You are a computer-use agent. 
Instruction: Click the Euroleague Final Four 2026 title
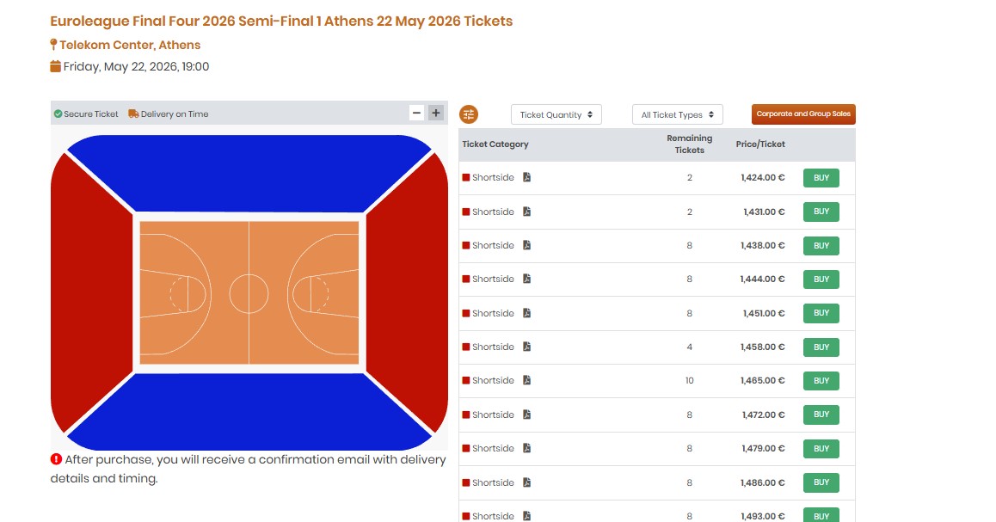coord(281,21)
